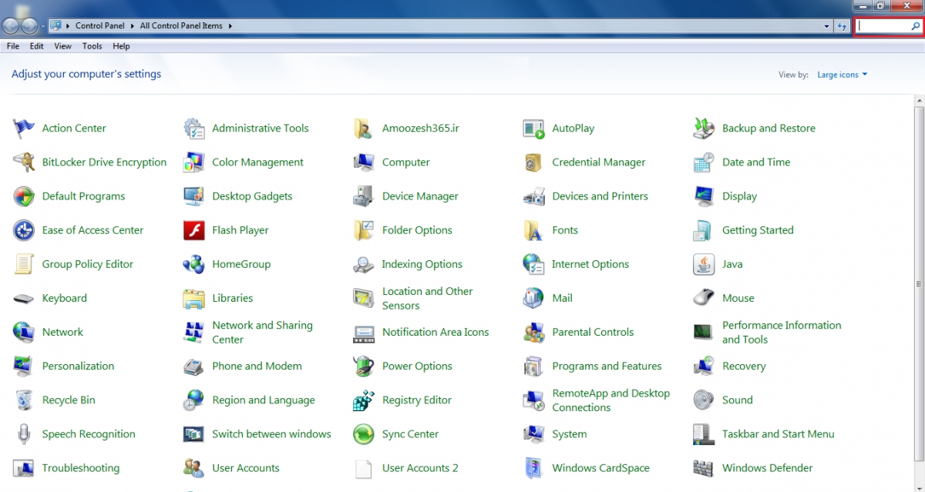
Task: Expand the Control Panel breadcrumb arrow
Action: coord(133,26)
